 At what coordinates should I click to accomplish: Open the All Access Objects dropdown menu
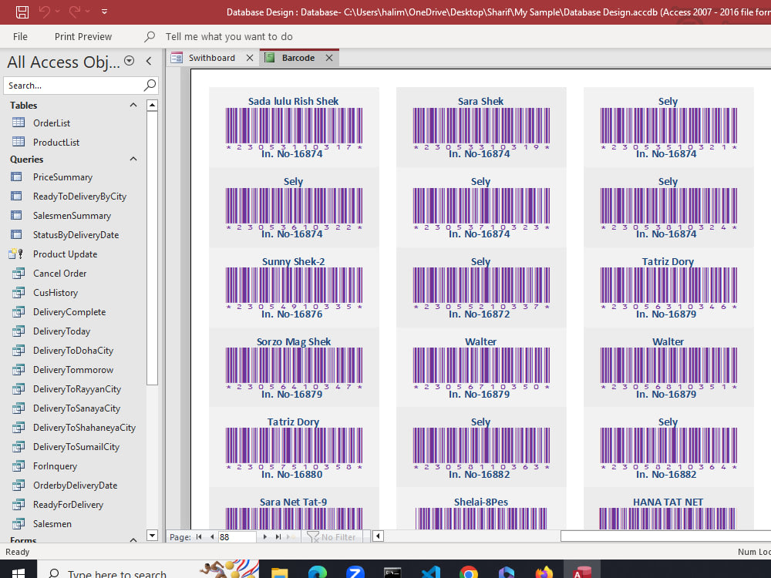point(130,61)
